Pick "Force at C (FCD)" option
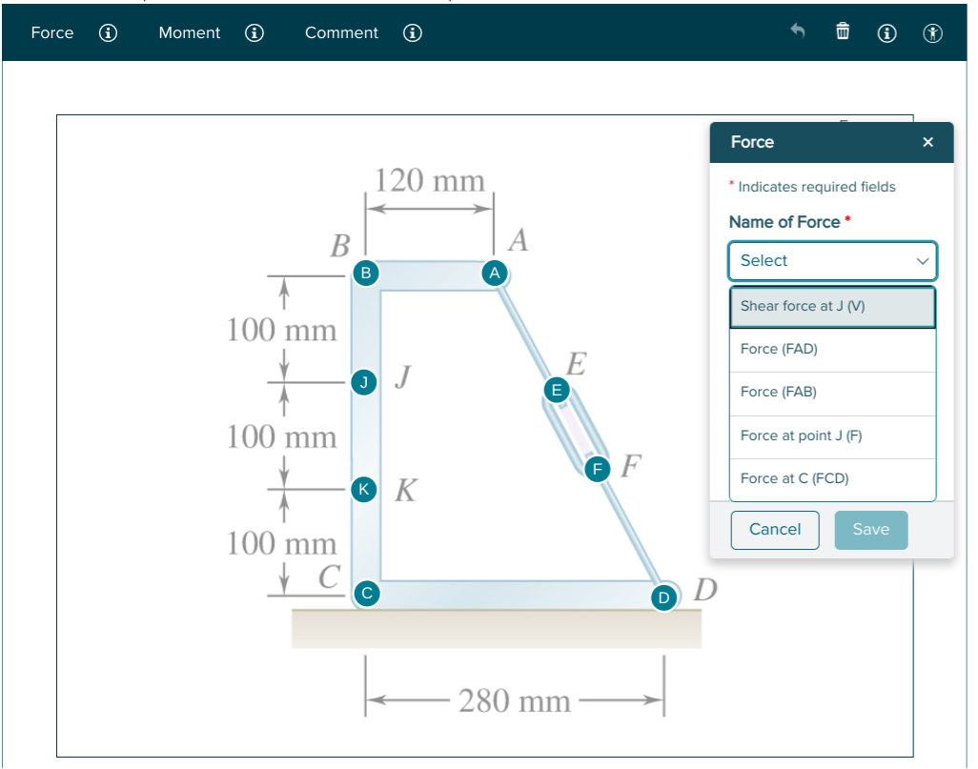 (x=832, y=477)
